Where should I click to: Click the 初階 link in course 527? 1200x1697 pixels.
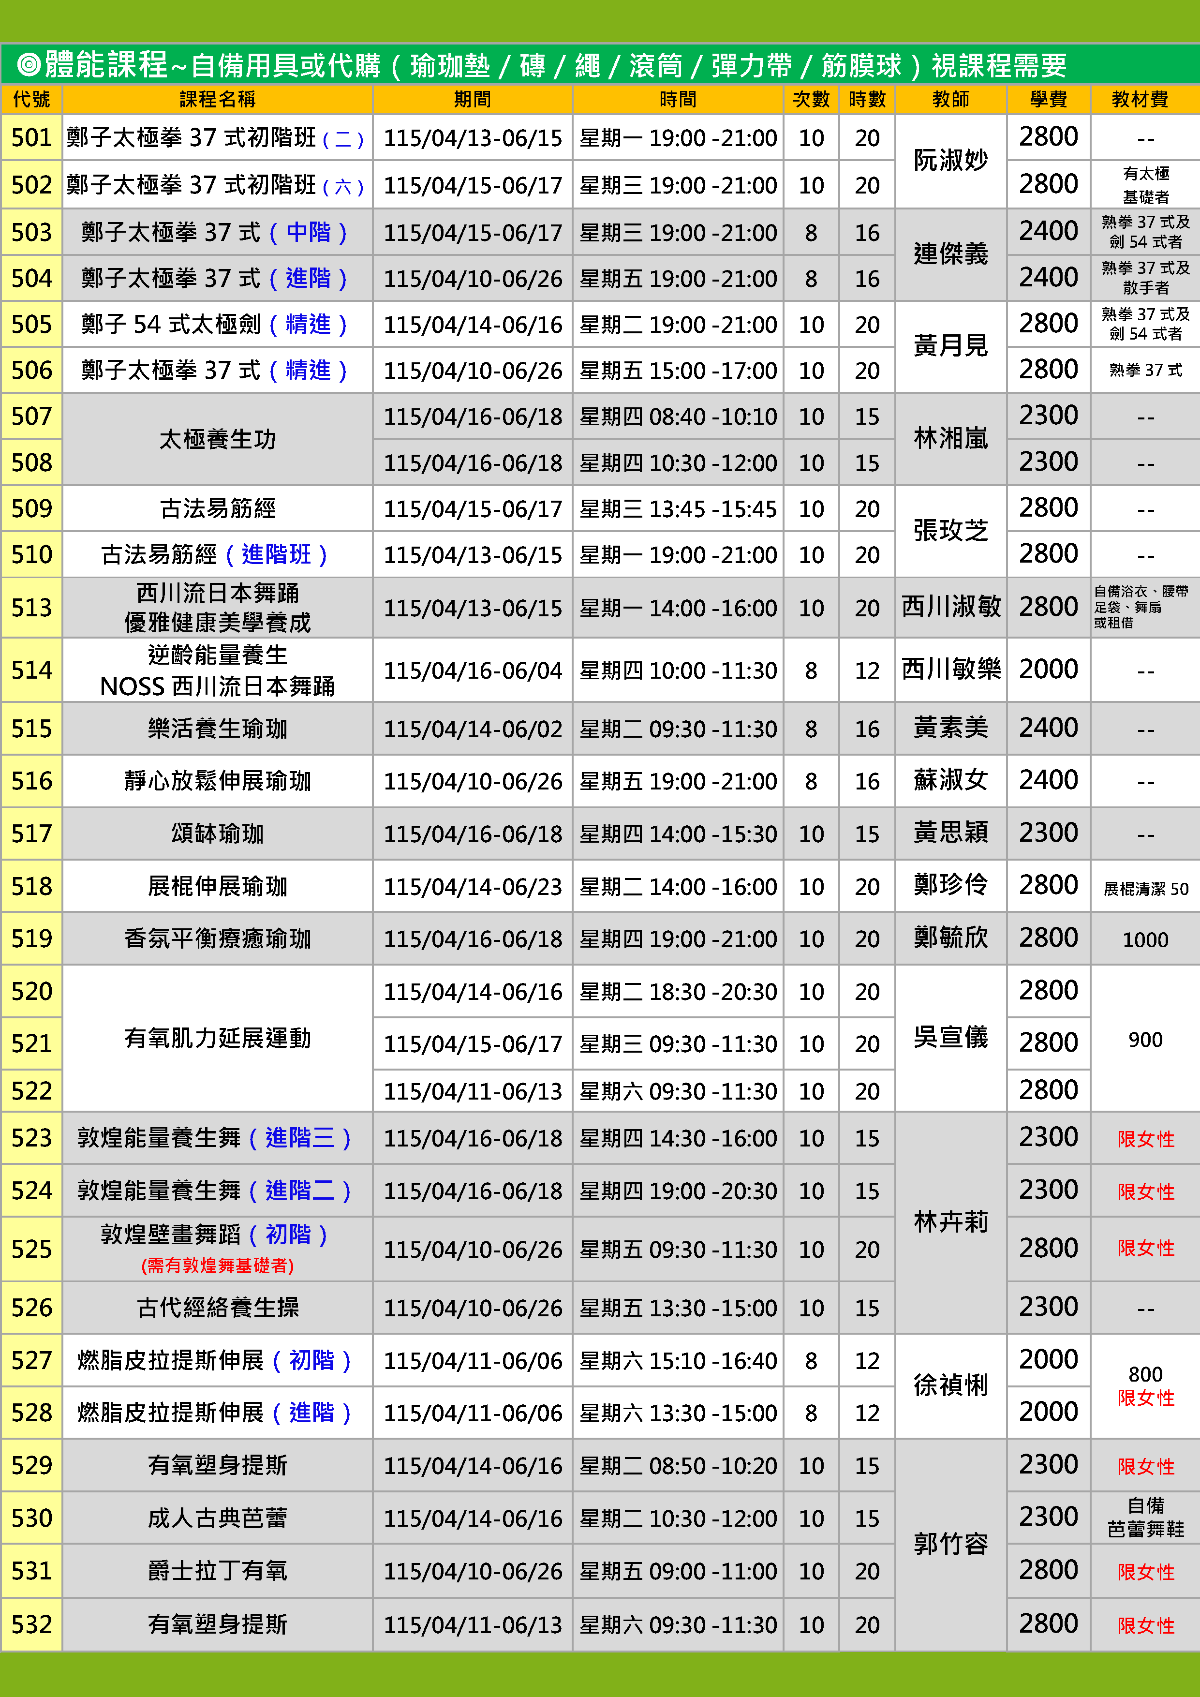coord(311,1360)
